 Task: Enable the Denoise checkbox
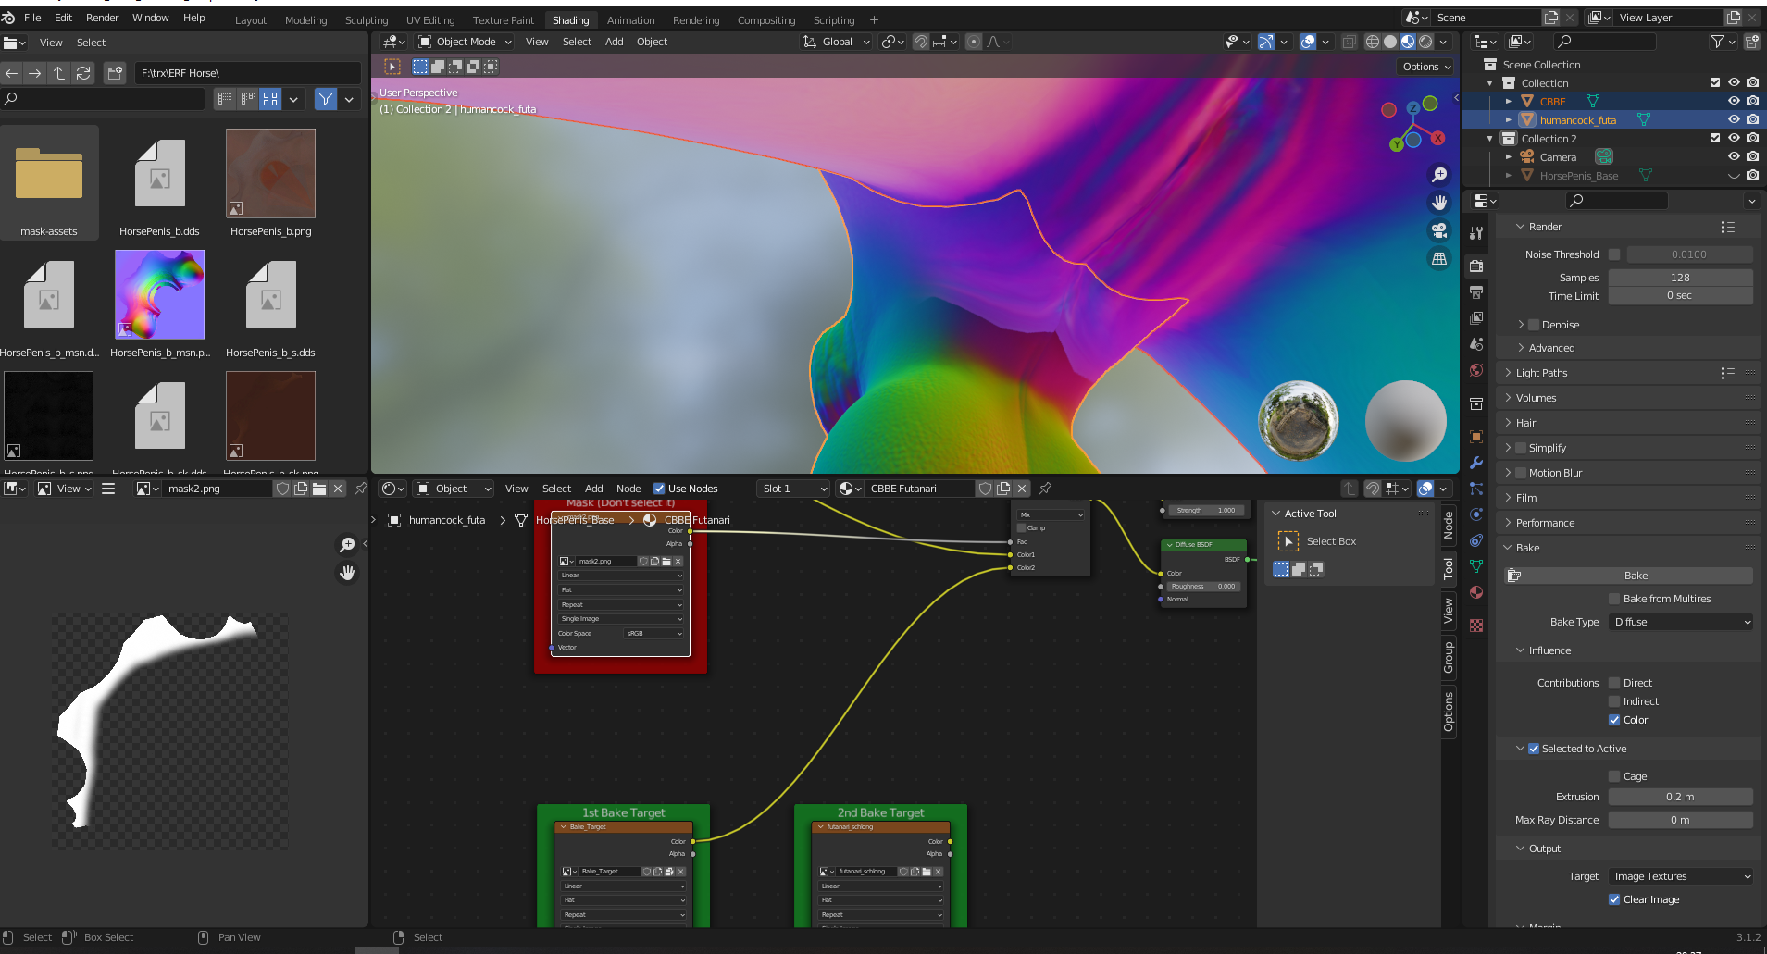point(1534,325)
